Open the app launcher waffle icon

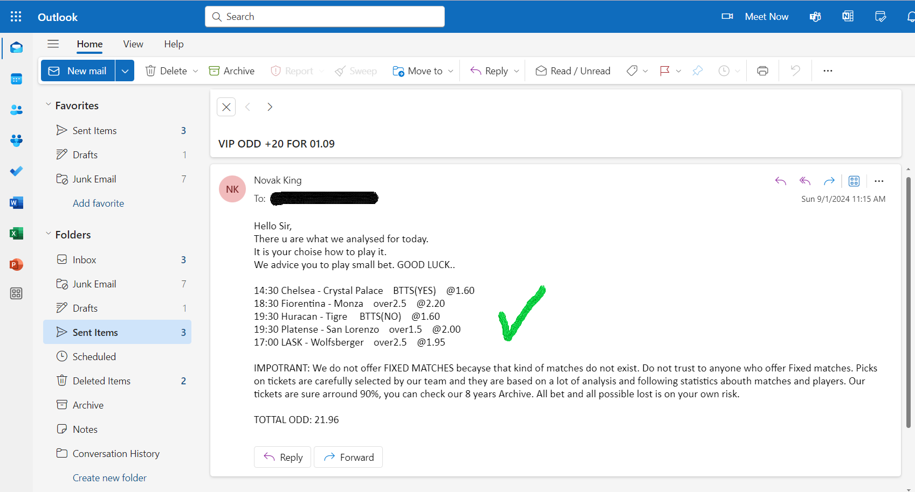pyautogui.click(x=16, y=17)
